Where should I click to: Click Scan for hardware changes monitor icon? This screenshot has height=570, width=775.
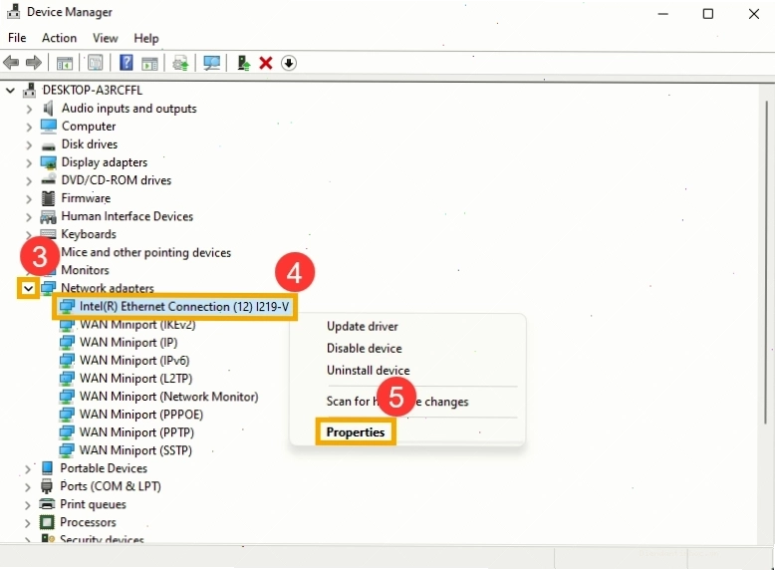coord(211,63)
